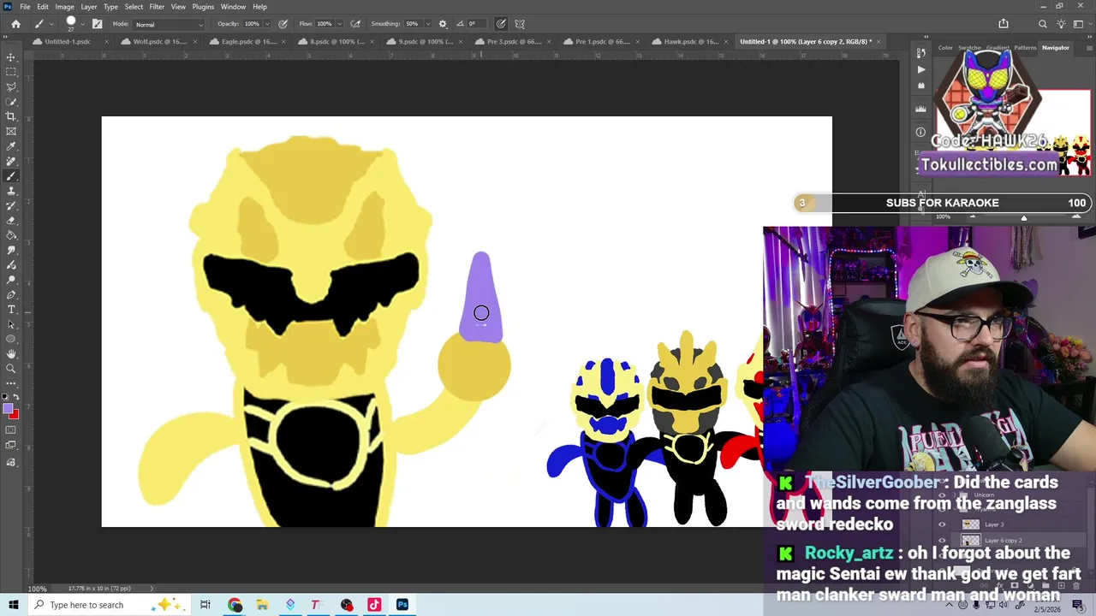Screen dimensions: 1096x616
Task: Switch to the Wolf.psdc document tab
Action: pos(159,41)
